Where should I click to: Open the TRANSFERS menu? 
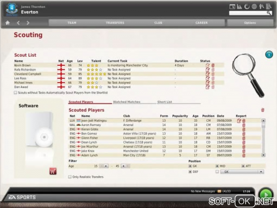pos(115,23)
